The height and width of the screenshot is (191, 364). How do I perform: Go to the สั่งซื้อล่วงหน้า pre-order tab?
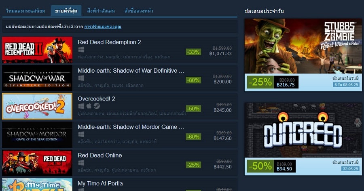click(x=139, y=10)
